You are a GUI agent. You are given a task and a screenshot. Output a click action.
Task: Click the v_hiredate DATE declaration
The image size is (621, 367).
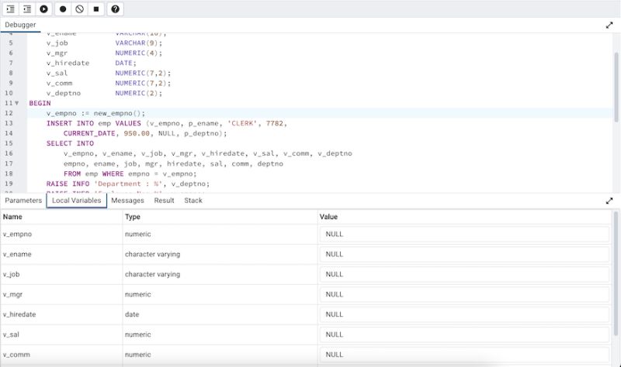(x=91, y=63)
